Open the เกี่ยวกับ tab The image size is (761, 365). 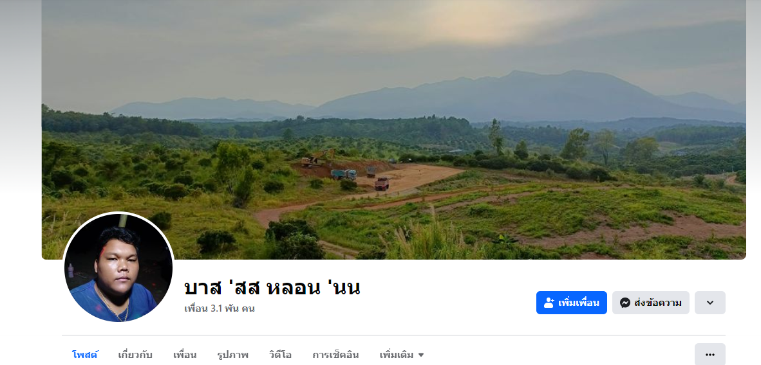pyautogui.click(x=135, y=355)
